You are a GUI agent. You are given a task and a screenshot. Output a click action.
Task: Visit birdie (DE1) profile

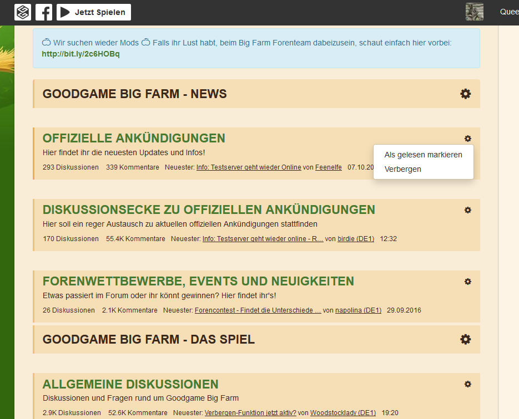[356, 238]
